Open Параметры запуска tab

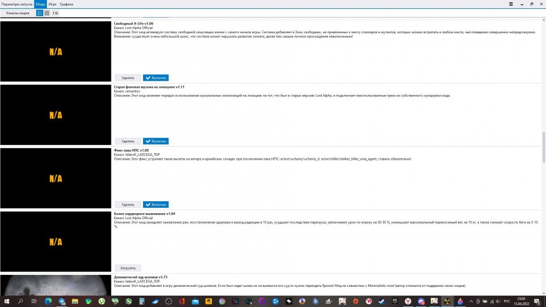[x=17, y=4]
